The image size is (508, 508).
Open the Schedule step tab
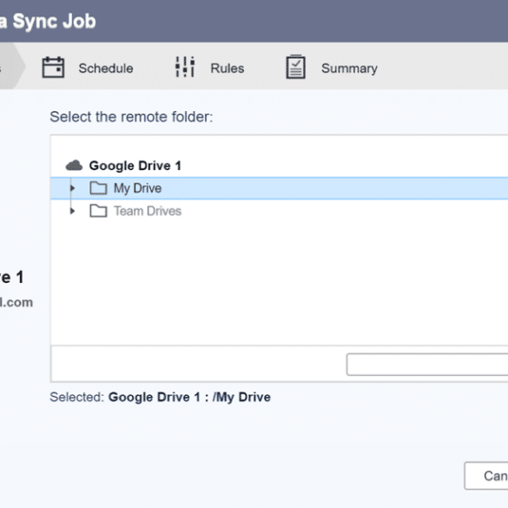[x=88, y=68]
